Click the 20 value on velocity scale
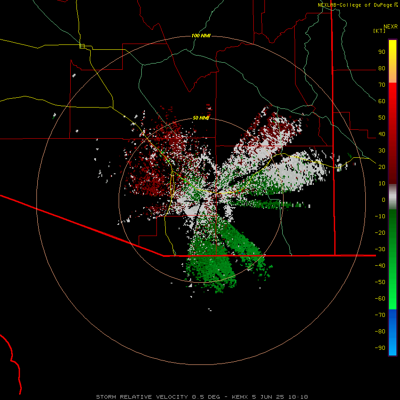The image size is (400, 400). pos(382,167)
